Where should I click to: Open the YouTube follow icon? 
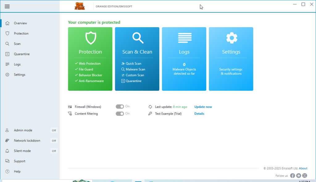(x=299, y=176)
